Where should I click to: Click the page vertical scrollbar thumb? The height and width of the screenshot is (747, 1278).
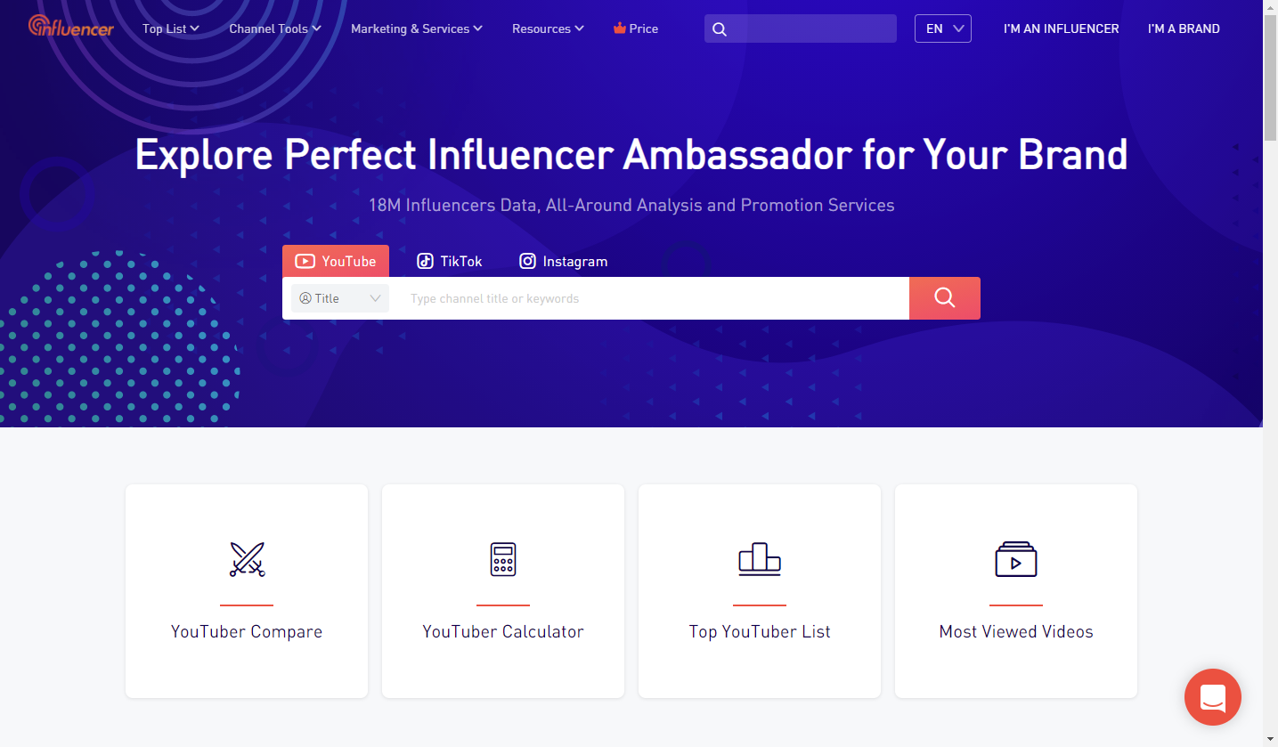coord(1270,77)
